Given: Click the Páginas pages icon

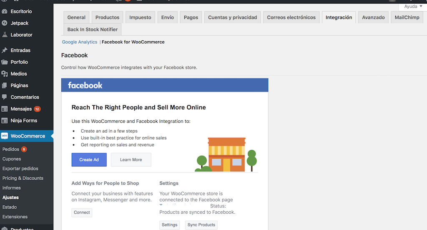Looking at the screenshot, I should point(4,85).
